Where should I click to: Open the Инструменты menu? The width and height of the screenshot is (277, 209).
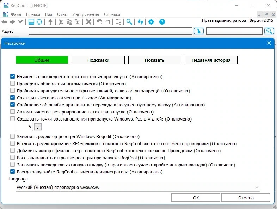pyautogui.click(x=86, y=14)
